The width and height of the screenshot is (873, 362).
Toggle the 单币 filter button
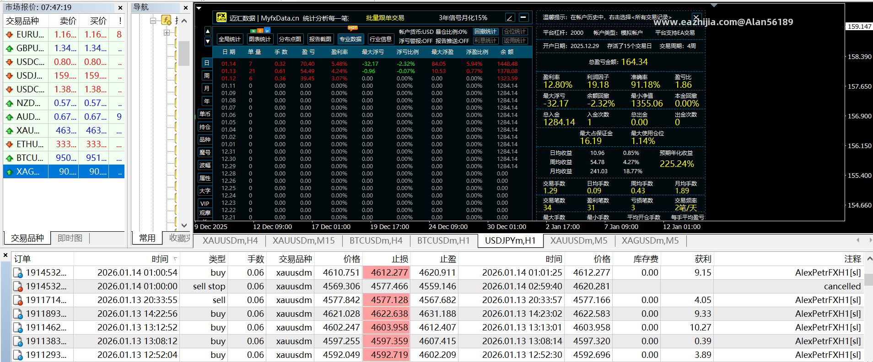click(205, 114)
